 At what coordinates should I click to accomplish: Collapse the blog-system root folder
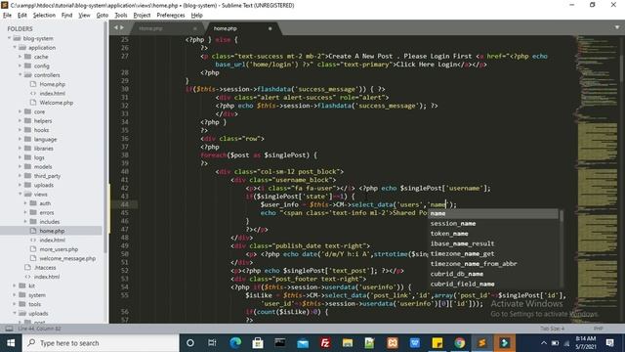click(x=9, y=38)
